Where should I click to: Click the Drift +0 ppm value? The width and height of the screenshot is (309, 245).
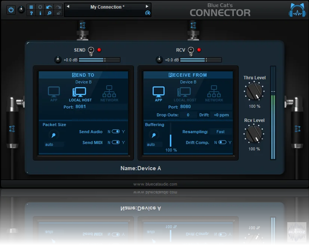[x=221, y=115]
